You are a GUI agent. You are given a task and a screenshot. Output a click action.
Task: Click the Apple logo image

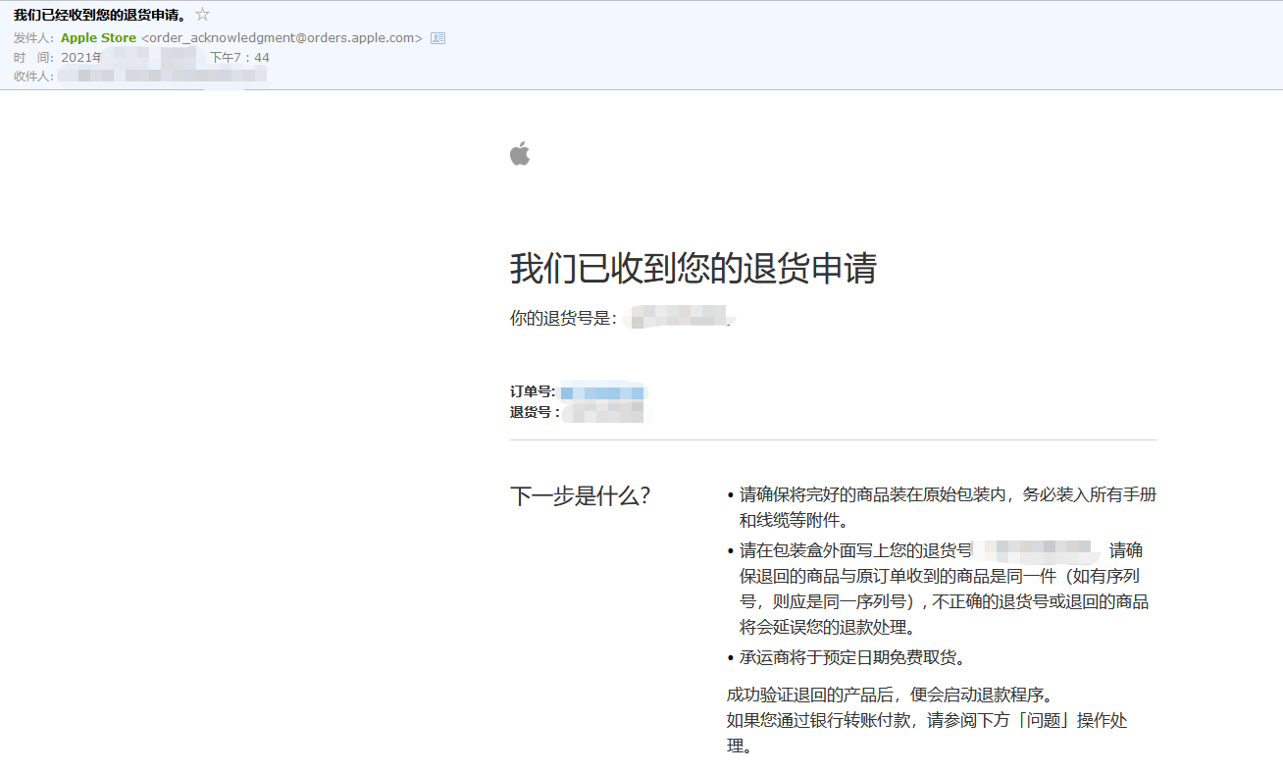(x=521, y=153)
